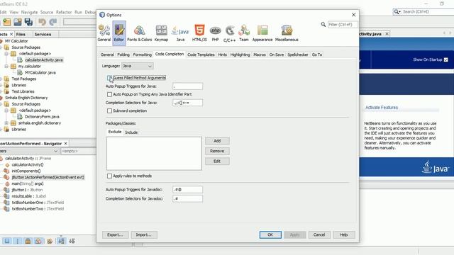
Task: Switch to the Highlighting tab
Action: pos(240,55)
